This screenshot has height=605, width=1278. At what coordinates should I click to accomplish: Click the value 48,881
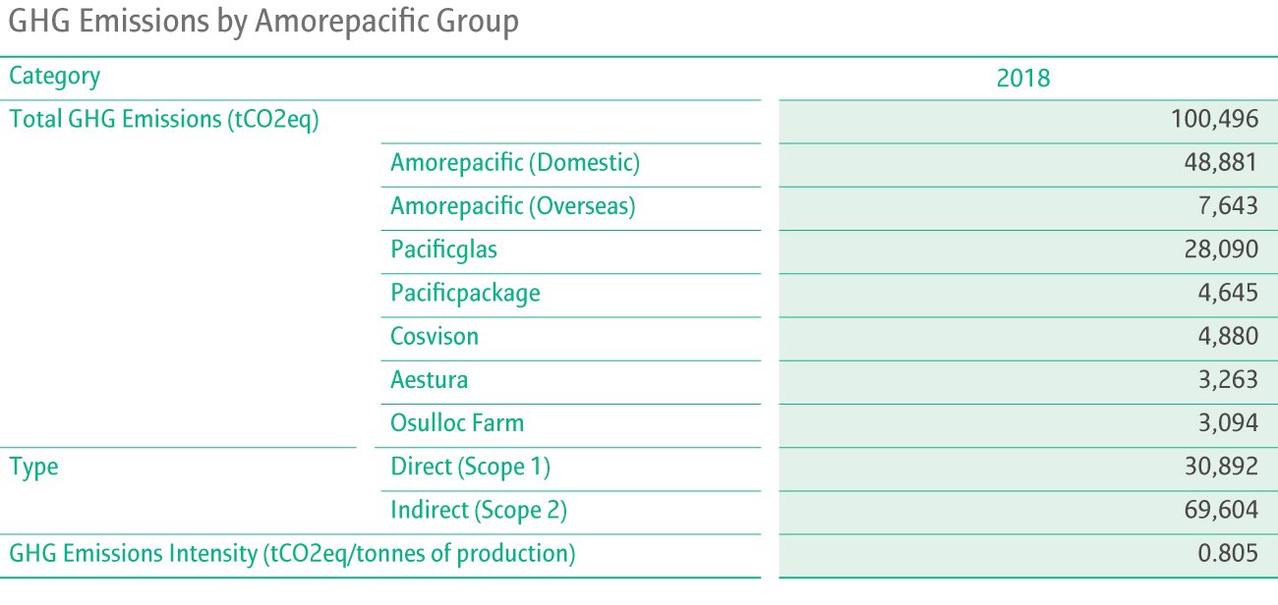coord(1221,163)
